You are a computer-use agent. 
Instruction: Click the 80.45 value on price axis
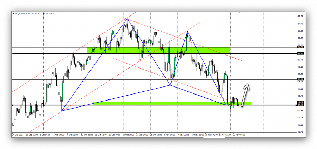click(300, 60)
